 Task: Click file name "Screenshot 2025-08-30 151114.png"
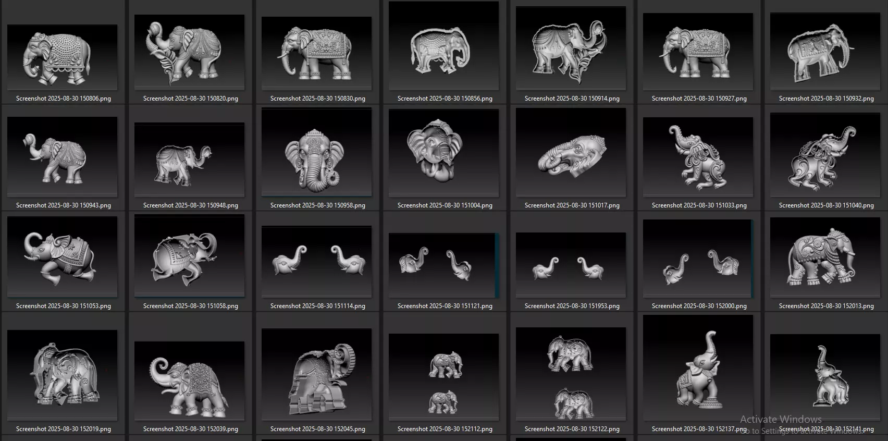(x=318, y=306)
